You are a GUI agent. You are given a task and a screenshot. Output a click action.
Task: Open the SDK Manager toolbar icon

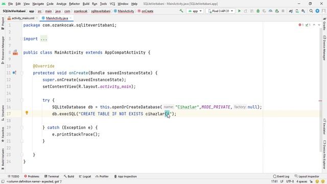[x=303, y=11]
